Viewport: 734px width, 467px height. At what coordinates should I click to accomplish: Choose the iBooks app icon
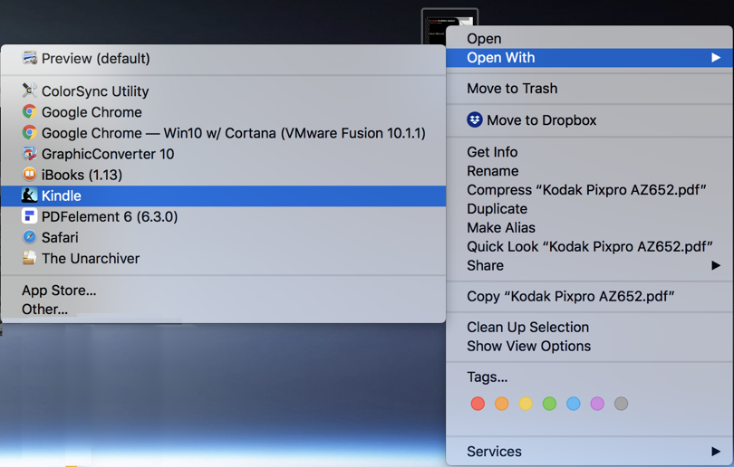[x=29, y=175]
